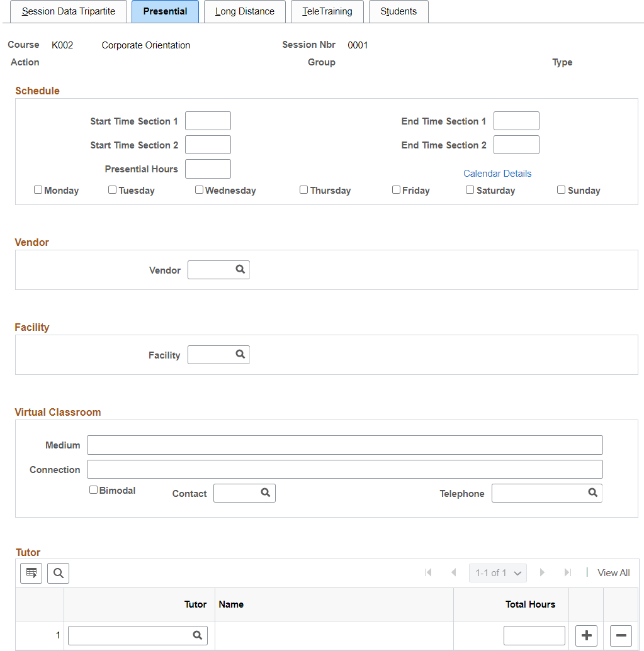
Task: Switch to the Long Distance tab
Action: (x=245, y=11)
